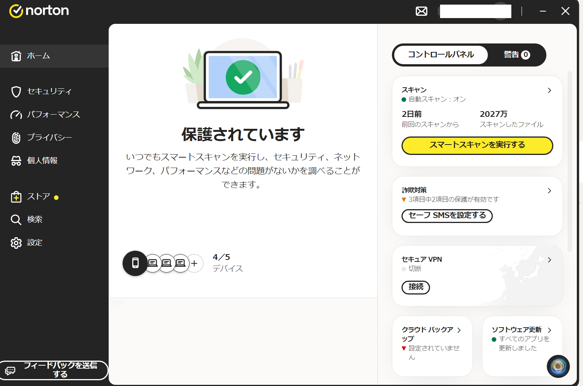Open ストア menu item
This screenshot has width=583, height=386.
54,196
